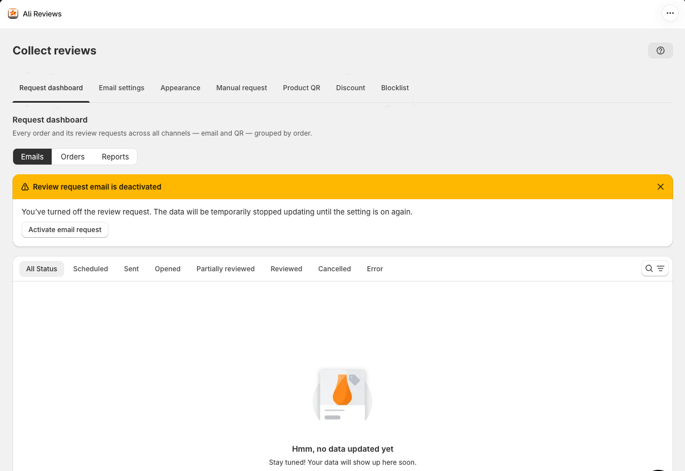Open the three-dot more options menu
685x471 pixels.
[x=670, y=14]
